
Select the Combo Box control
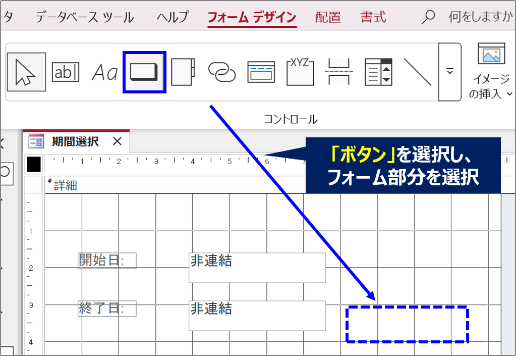point(378,72)
